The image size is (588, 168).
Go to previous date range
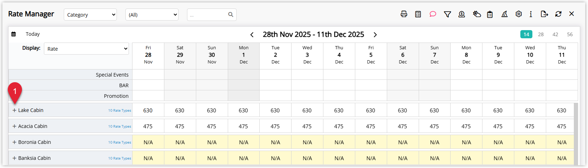tap(252, 35)
